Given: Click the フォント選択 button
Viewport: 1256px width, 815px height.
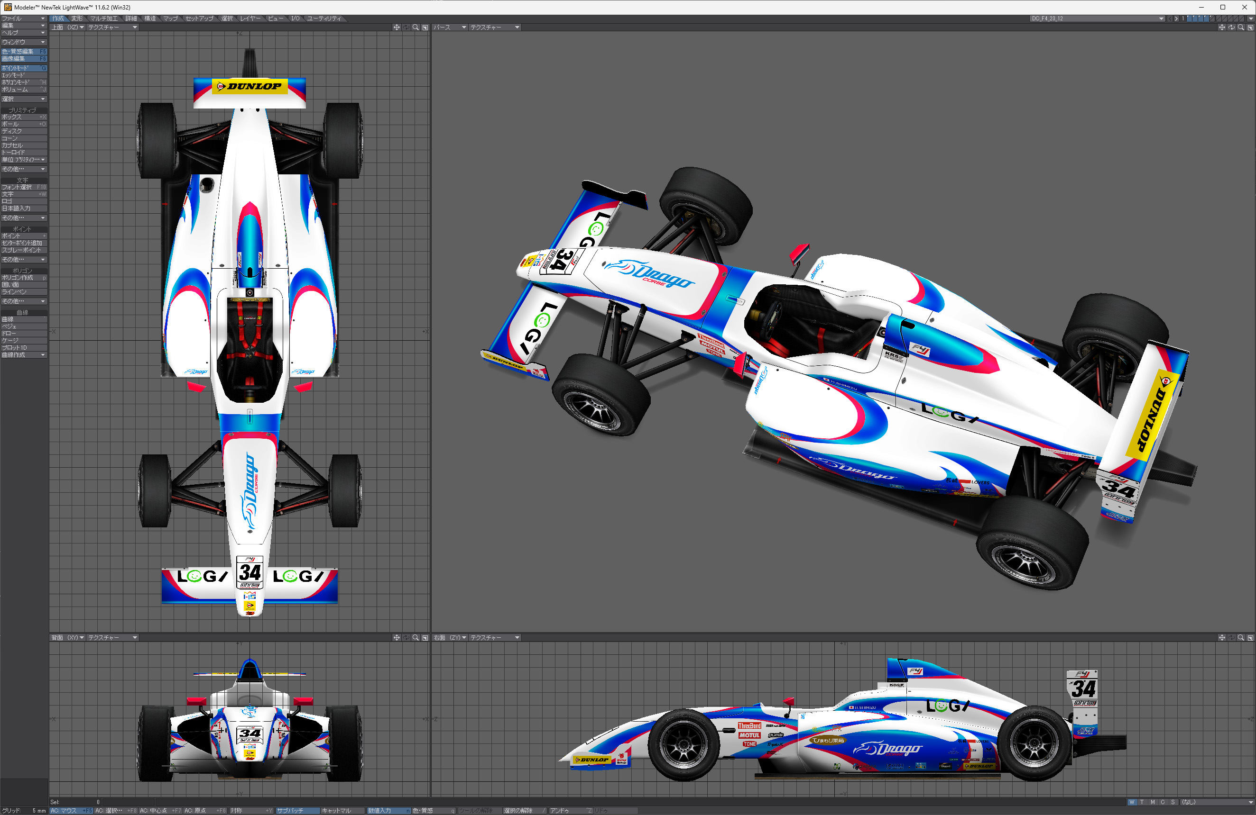Looking at the screenshot, I should click(x=24, y=187).
